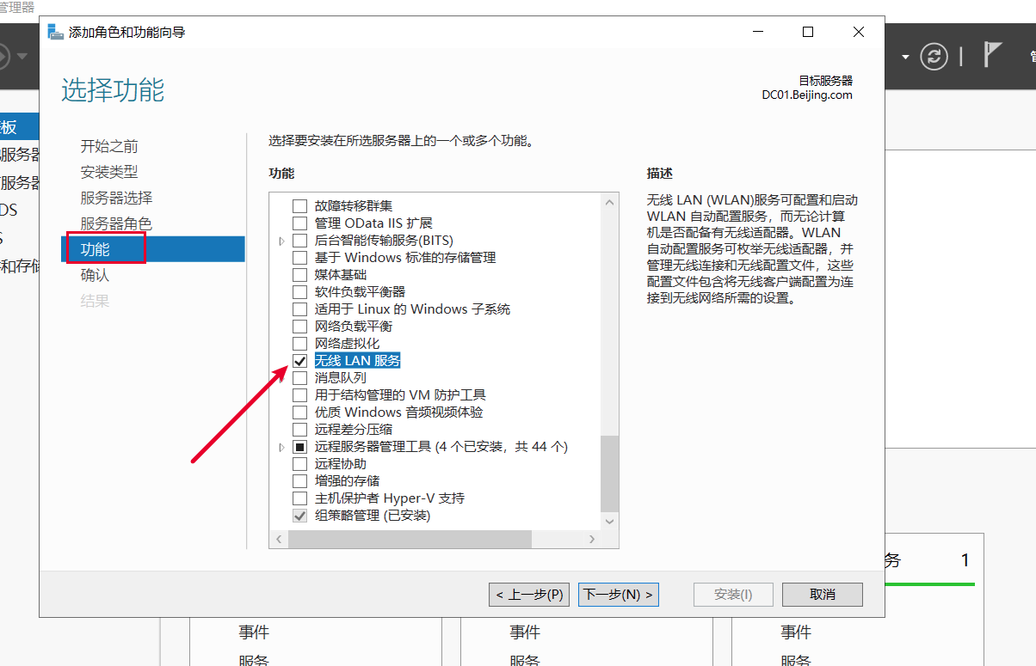
Task: Open the 开始之前 wizard page
Action: pyautogui.click(x=109, y=146)
